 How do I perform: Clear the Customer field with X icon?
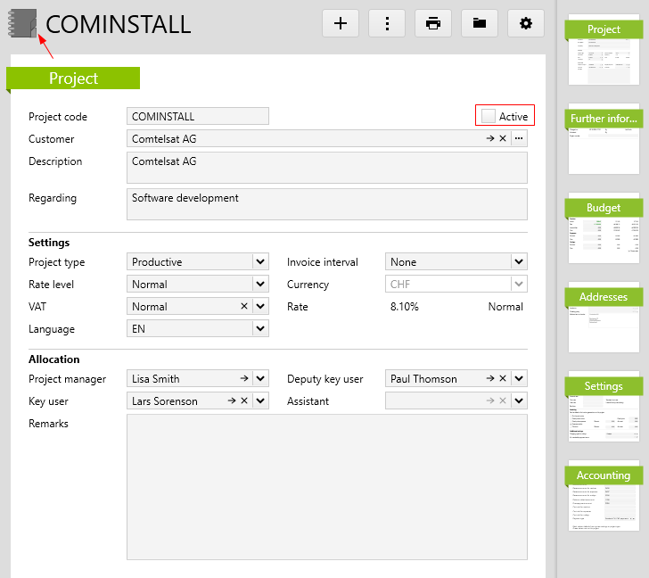pos(502,139)
